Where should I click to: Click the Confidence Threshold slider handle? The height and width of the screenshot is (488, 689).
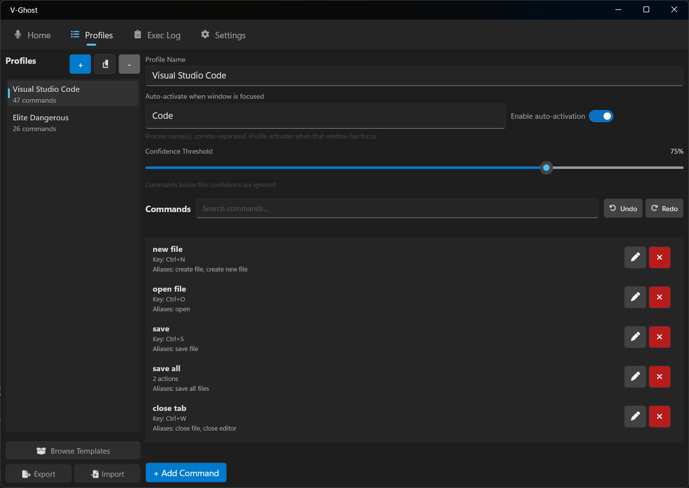tap(546, 168)
